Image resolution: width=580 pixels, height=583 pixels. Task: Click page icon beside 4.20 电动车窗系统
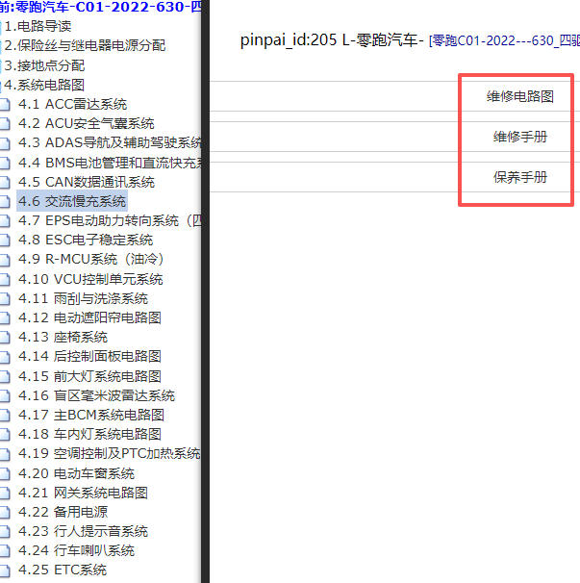point(5,473)
